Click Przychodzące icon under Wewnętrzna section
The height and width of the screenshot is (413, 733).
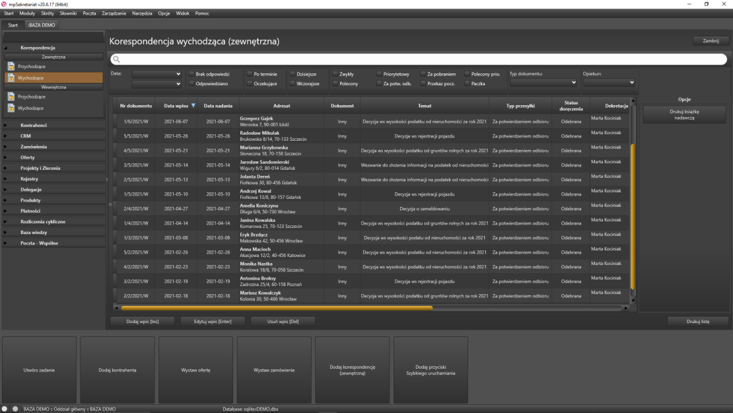tap(11, 97)
